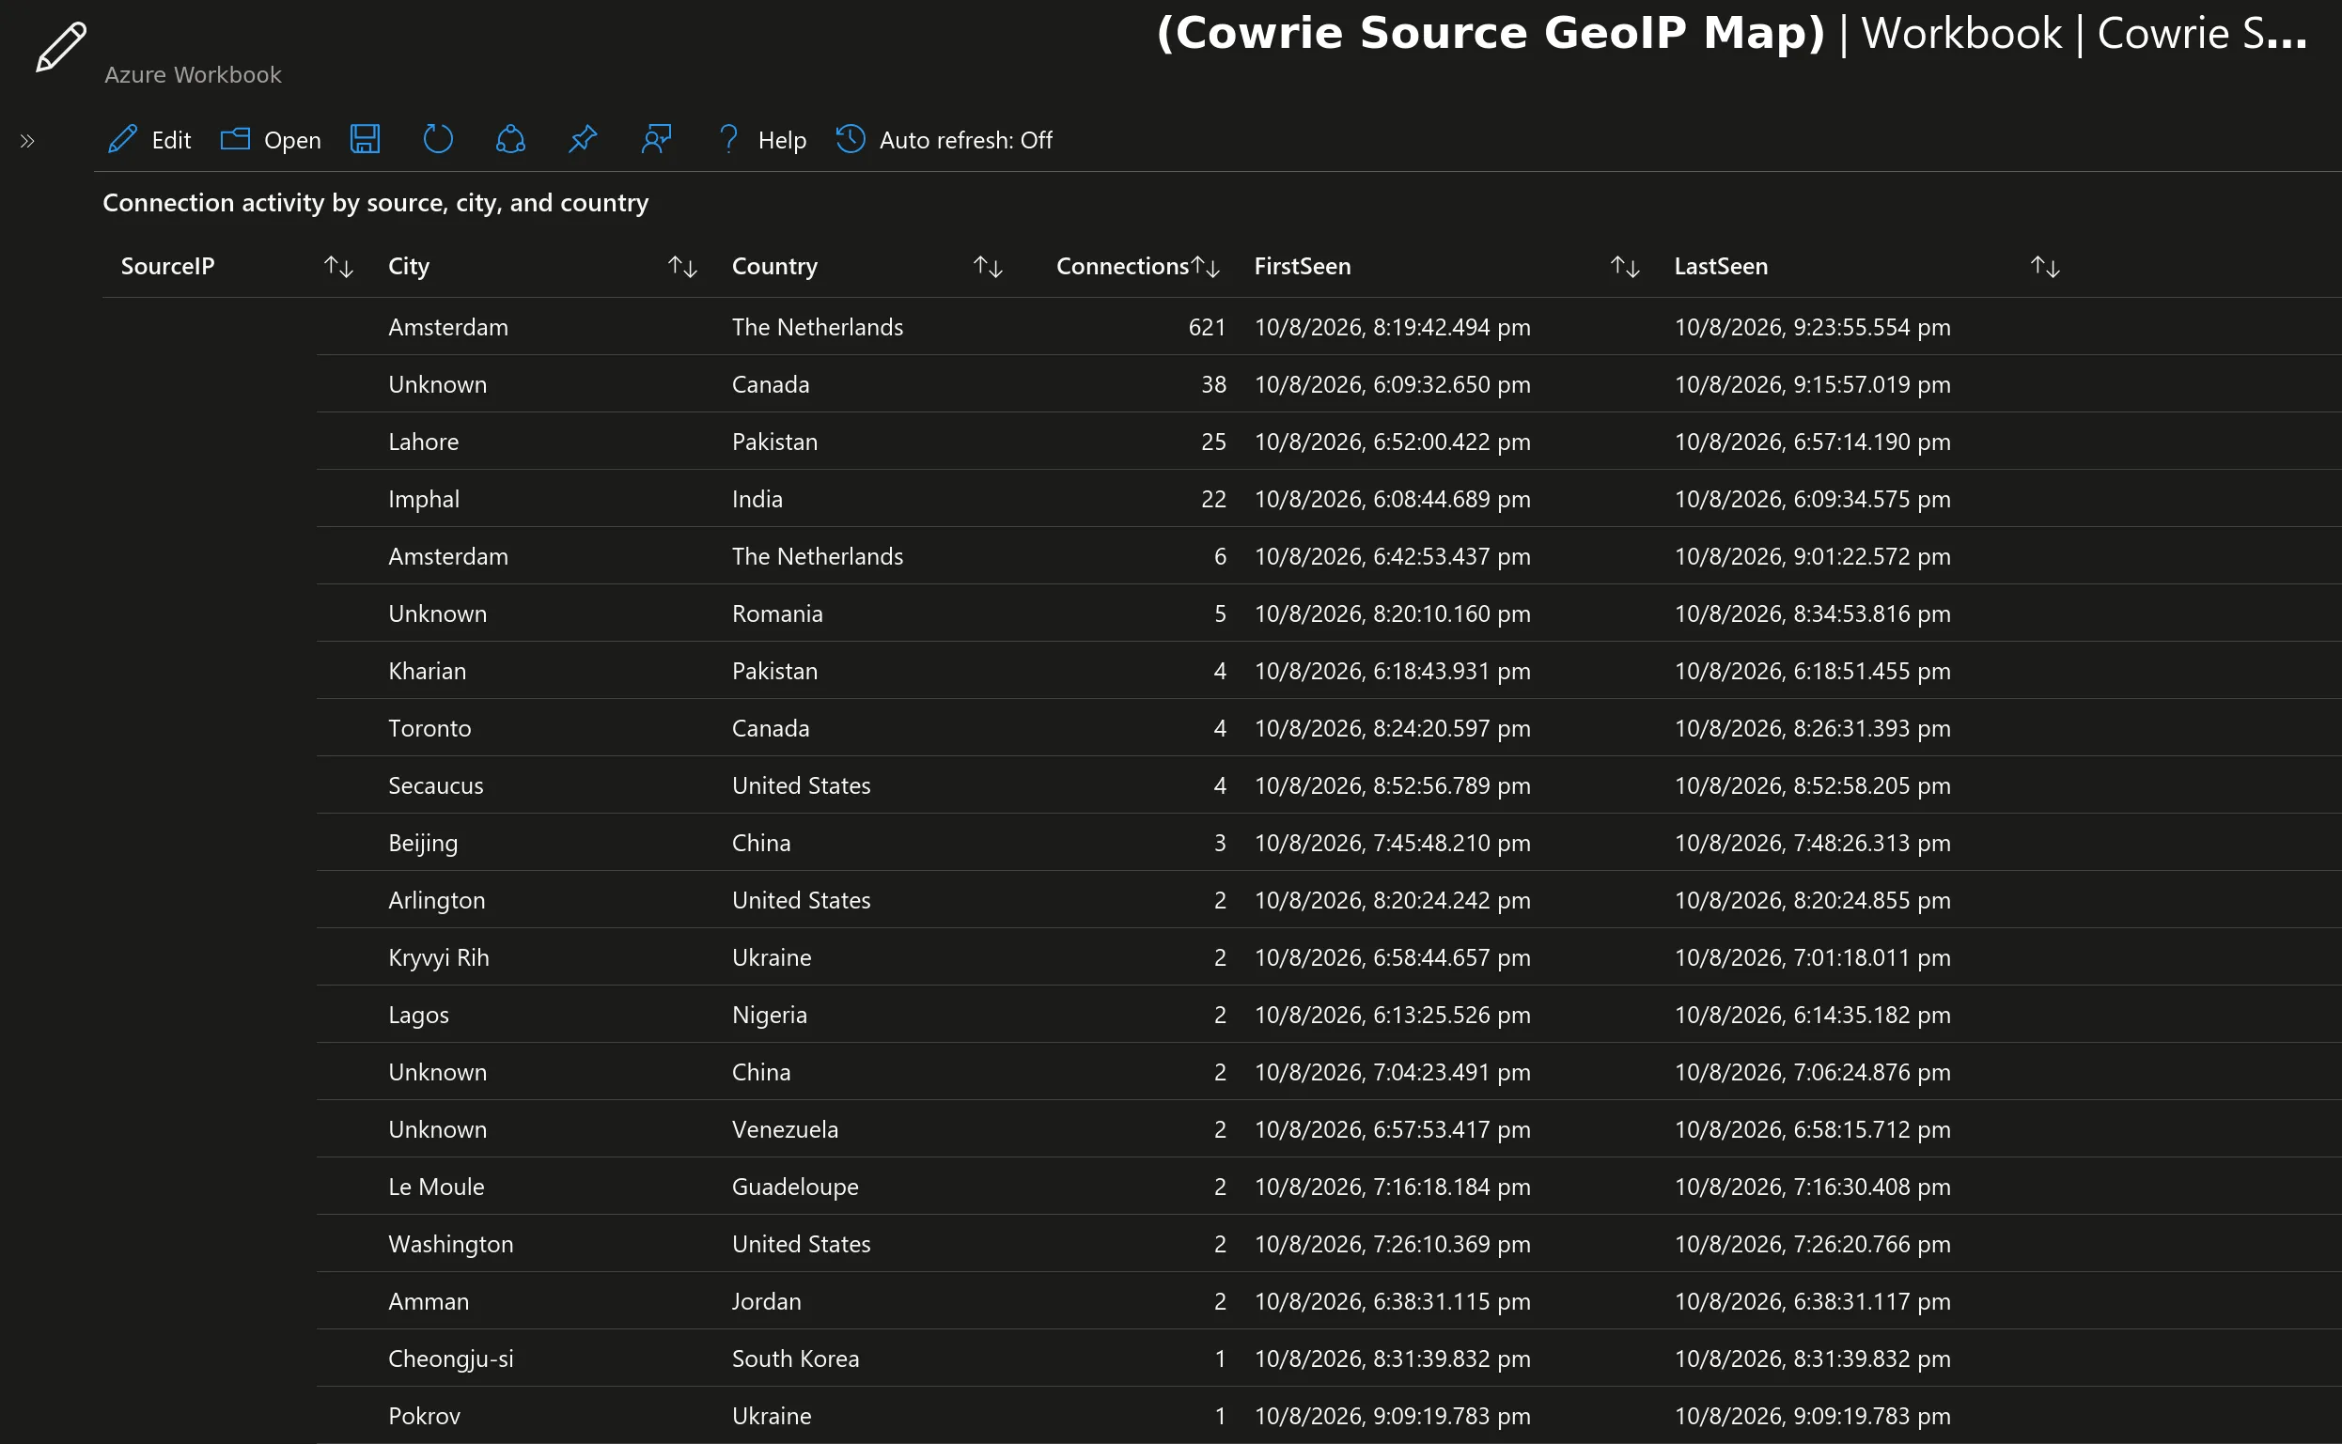Image resolution: width=2342 pixels, height=1444 pixels.
Task: Select the Lagos city cell
Action: tap(418, 1016)
